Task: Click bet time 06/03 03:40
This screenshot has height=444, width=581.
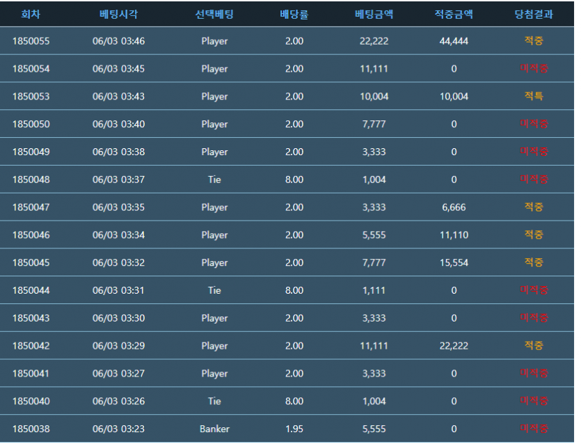Action: pyautogui.click(x=118, y=124)
